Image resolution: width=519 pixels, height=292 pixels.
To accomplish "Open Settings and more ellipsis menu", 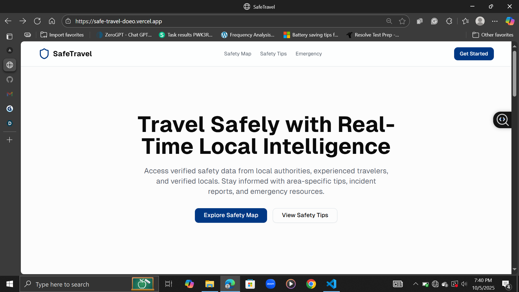I will [x=495, y=21].
